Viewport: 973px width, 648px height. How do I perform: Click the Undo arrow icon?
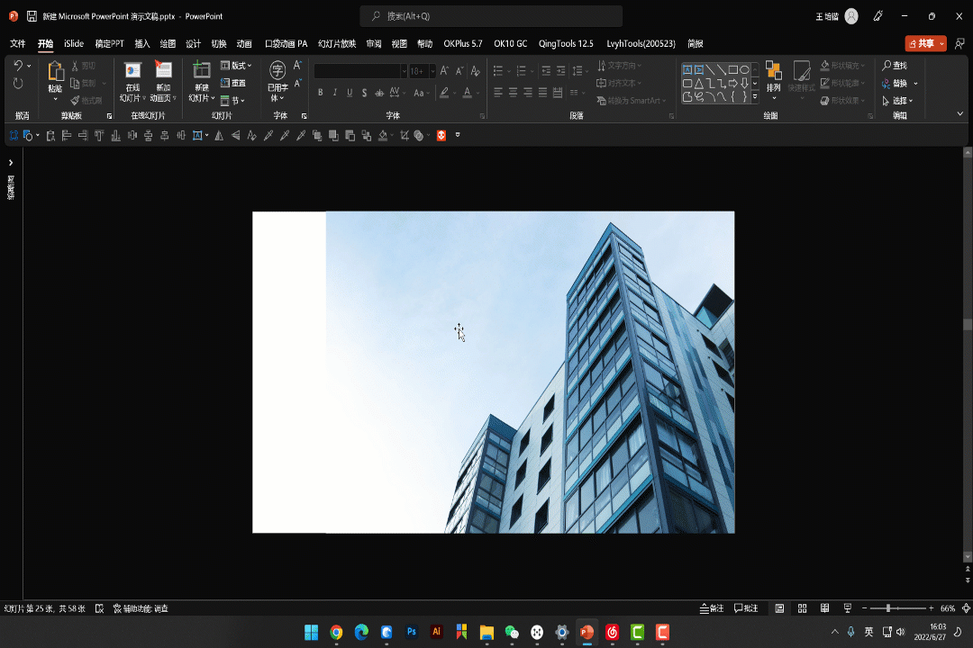point(17,66)
